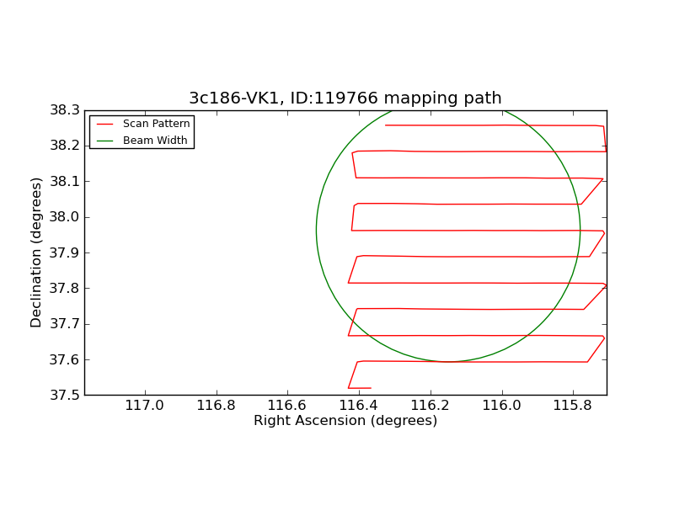Click the 117.0 right ascension tick label
The width and height of the screenshot is (674, 505).
pyautogui.click(x=144, y=406)
